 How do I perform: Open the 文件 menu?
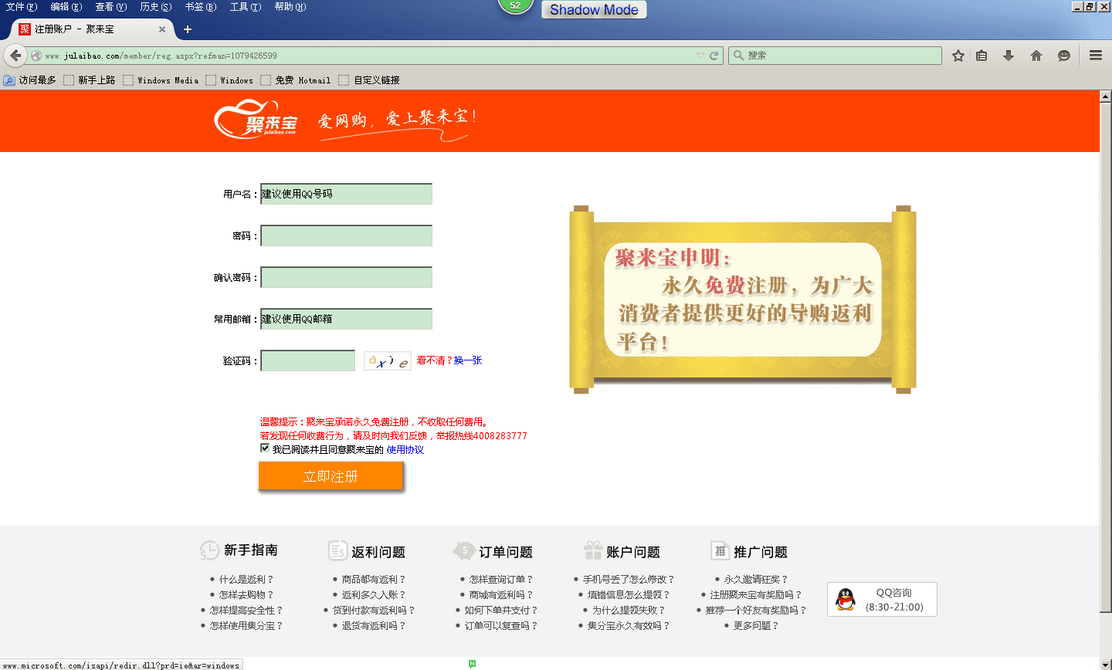[22, 7]
